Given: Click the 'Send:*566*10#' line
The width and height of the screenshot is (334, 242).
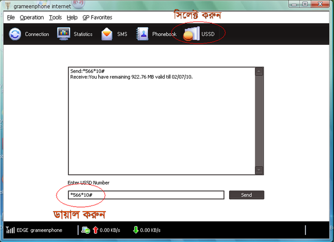Looking at the screenshot, I should [x=87, y=71].
